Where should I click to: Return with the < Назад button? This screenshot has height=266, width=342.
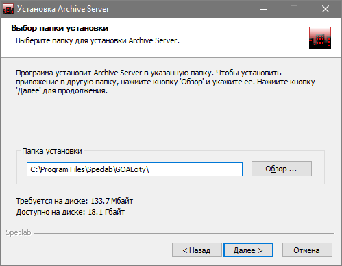(197, 250)
